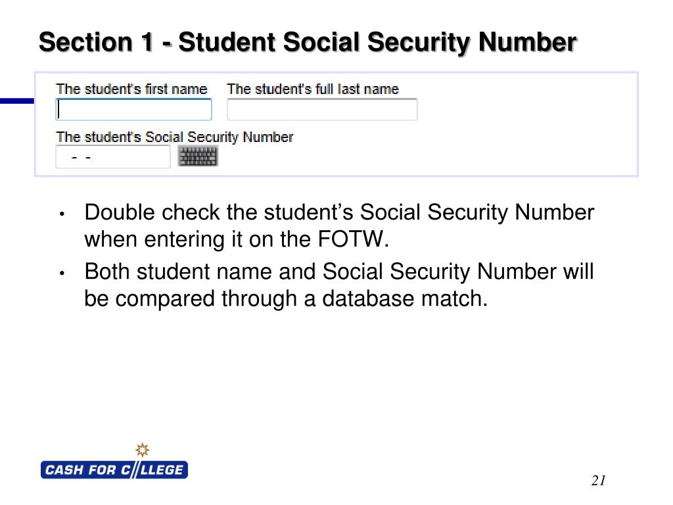673x505 pixels.
Task: Click the student's first name input box
Action: tap(134, 109)
